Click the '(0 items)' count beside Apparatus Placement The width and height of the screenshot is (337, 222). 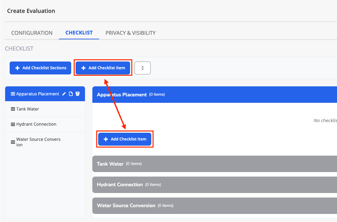[x=157, y=94]
